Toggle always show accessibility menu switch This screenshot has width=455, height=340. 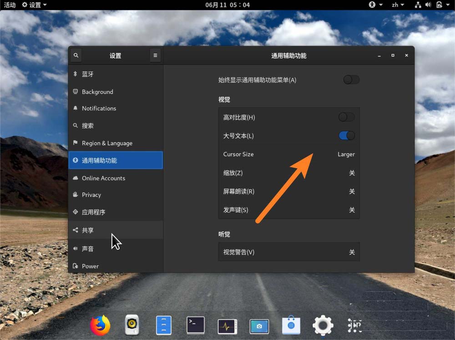pyautogui.click(x=351, y=80)
